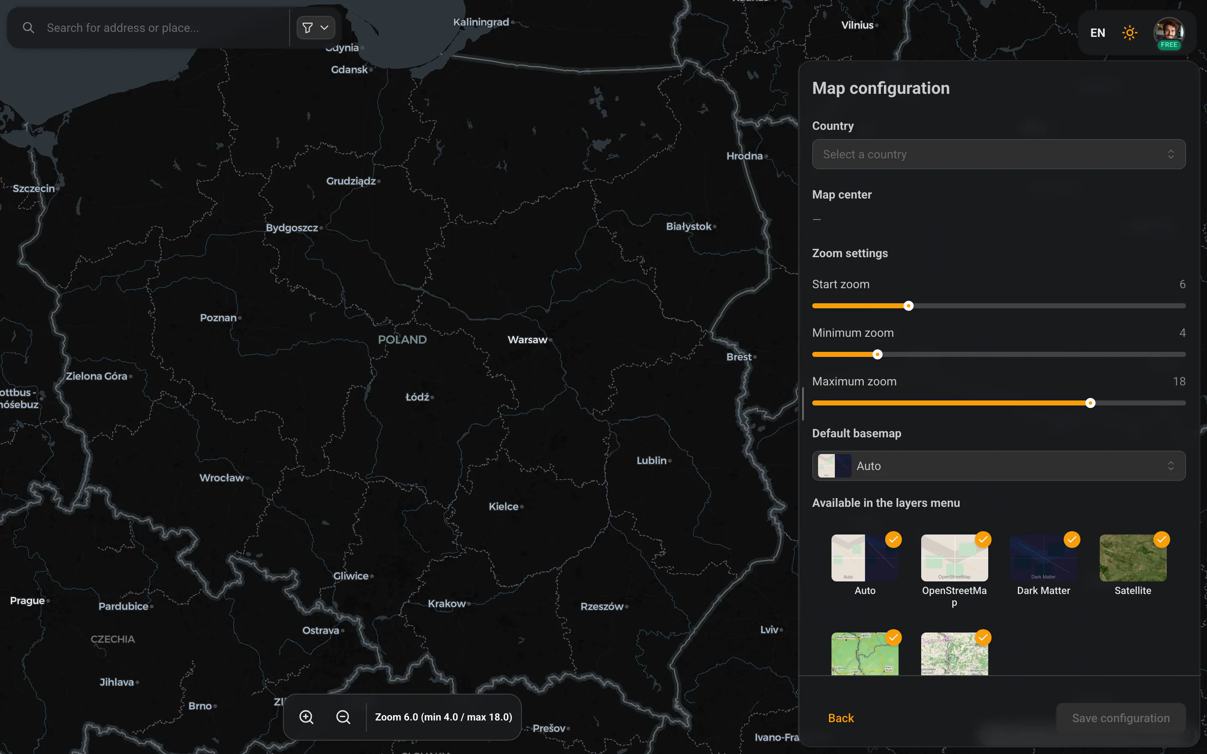Click the Szczecin label on the map

(34, 188)
